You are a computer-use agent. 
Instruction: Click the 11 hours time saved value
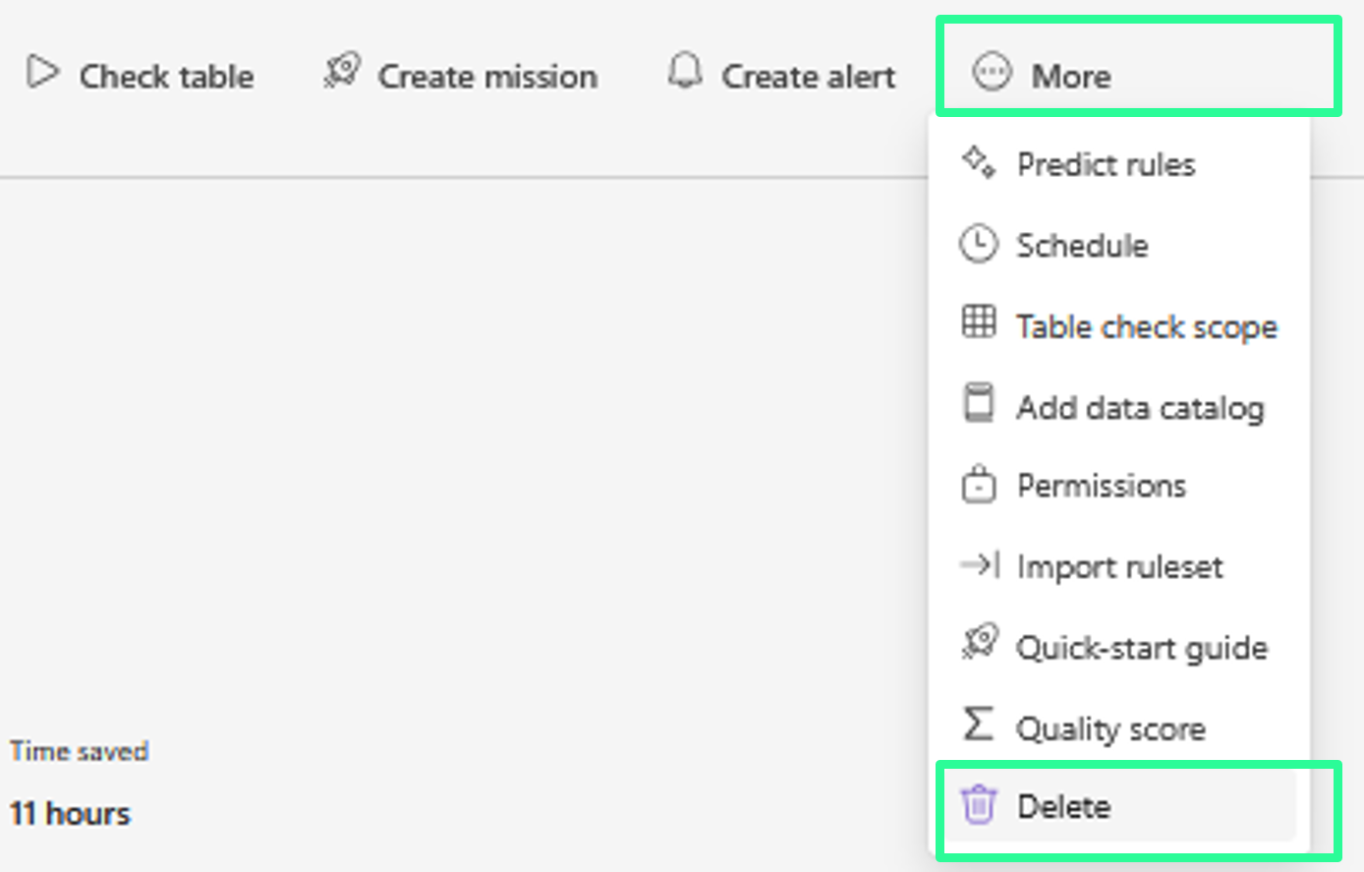(x=70, y=814)
